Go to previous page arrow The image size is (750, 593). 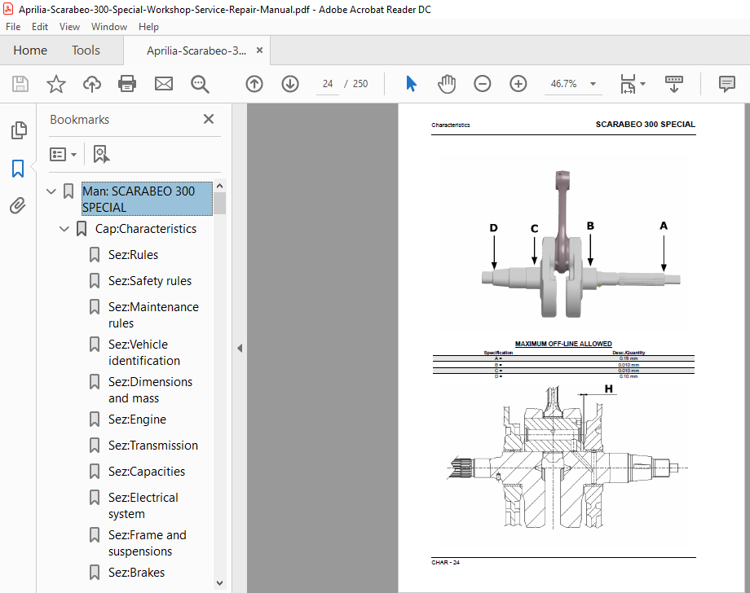[254, 84]
